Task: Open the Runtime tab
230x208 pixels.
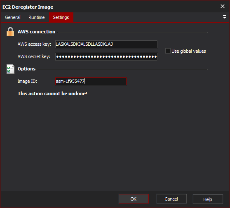Action: (x=37, y=17)
